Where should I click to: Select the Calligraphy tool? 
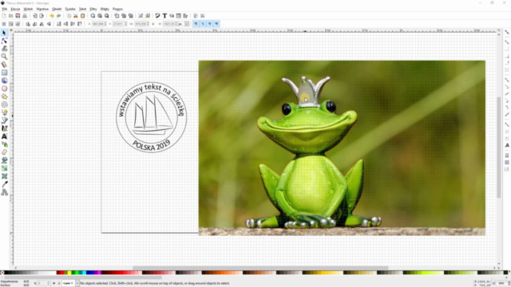[4, 128]
